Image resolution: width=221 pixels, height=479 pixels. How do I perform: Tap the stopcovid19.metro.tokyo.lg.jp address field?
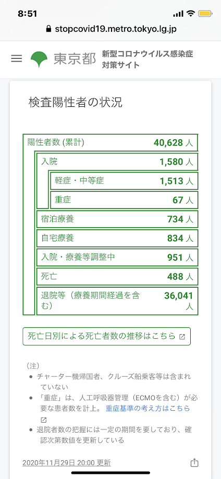(x=110, y=29)
